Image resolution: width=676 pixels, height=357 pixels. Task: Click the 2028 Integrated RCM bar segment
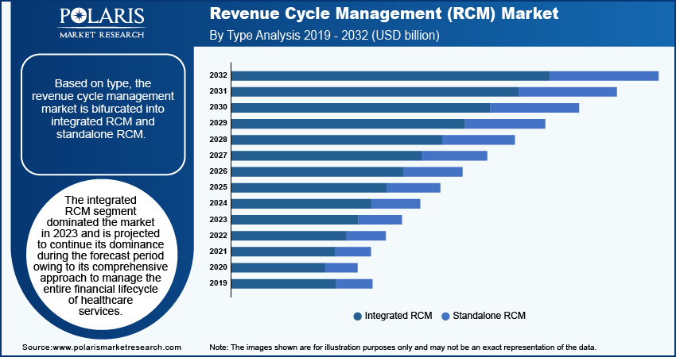point(337,140)
